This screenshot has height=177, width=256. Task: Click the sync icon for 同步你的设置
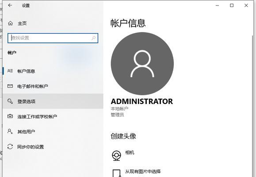pos(10,146)
